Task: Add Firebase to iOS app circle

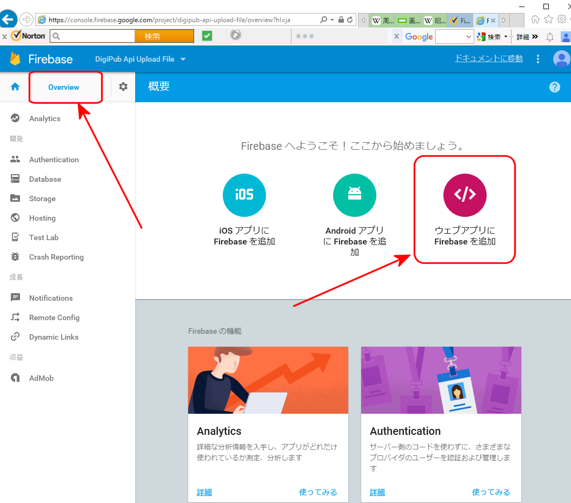Action: tap(244, 195)
